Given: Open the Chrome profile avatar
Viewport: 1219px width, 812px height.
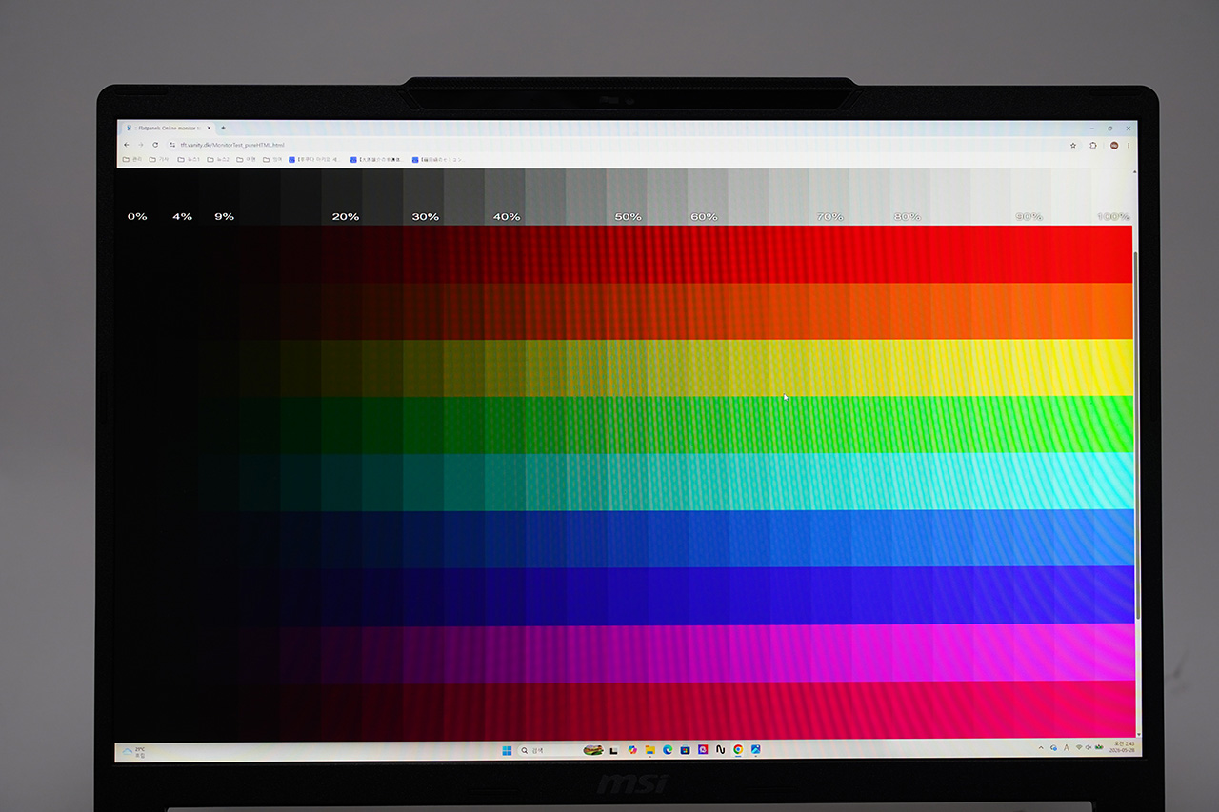Looking at the screenshot, I should pyautogui.click(x=1114, y=145).
